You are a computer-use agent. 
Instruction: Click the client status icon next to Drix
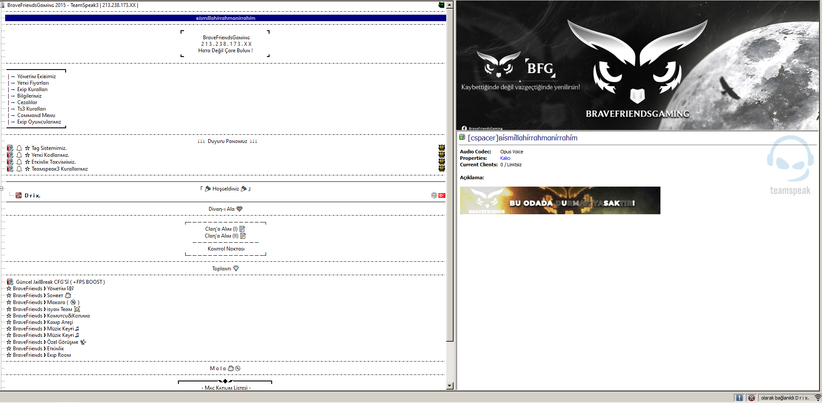[19, 196]
